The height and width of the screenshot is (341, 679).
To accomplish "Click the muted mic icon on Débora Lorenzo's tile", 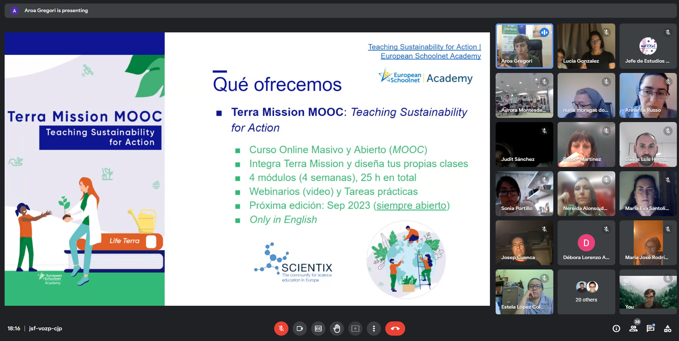I will click(606, 229).
